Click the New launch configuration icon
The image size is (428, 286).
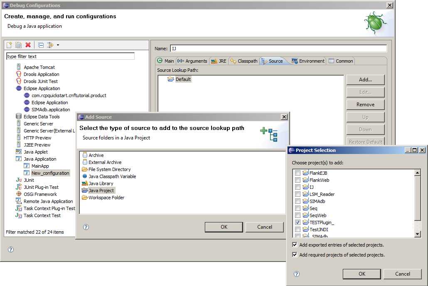(9, 45)
